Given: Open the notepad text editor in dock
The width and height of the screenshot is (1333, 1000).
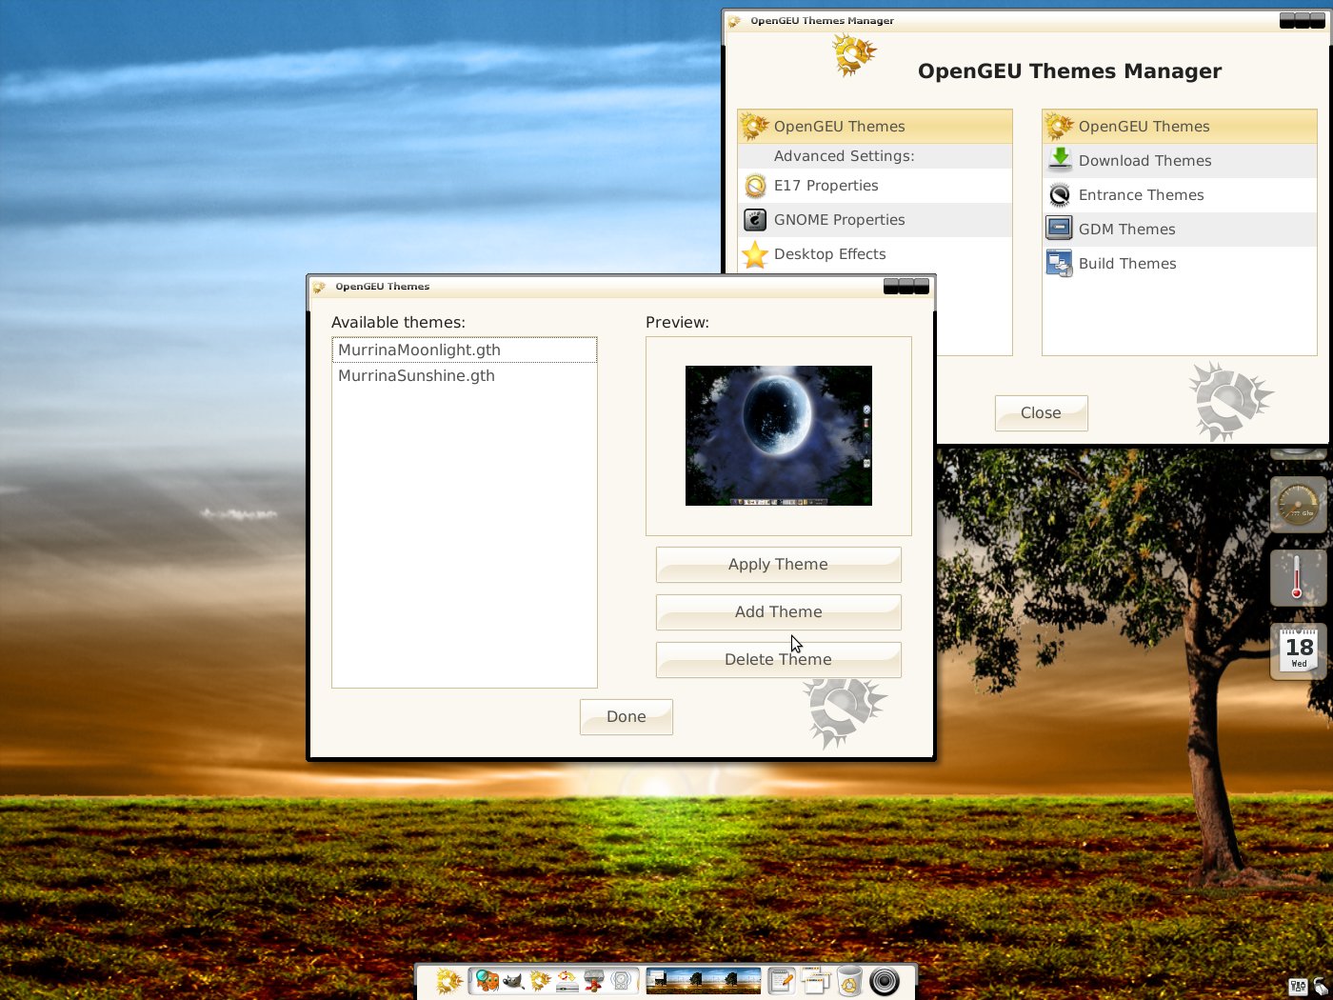Looking at the screenshot, I should 782,981.
